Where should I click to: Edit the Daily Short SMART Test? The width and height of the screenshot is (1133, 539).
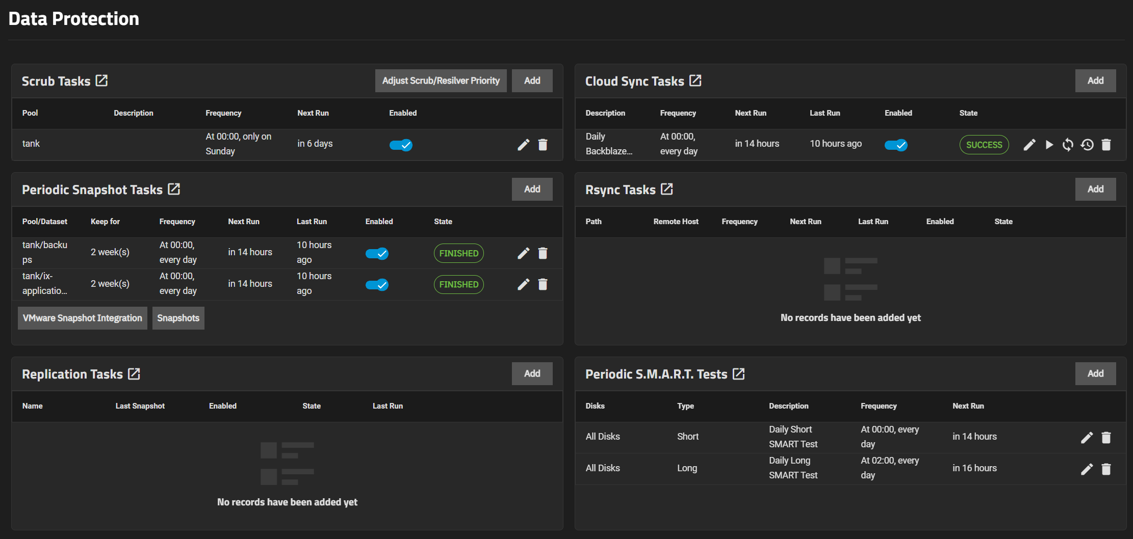[x=1087, y=438]
